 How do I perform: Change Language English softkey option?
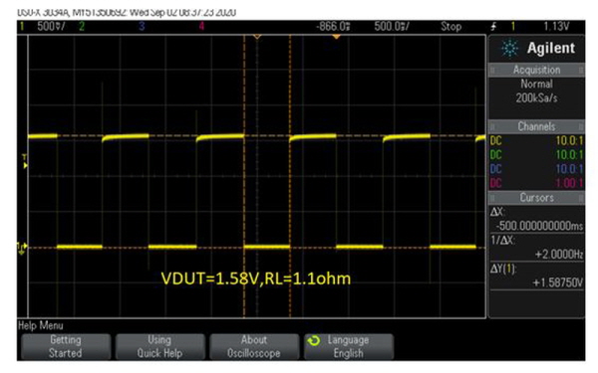[348, 346]
